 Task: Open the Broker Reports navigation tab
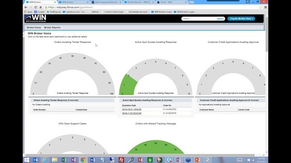click(52, 28)
